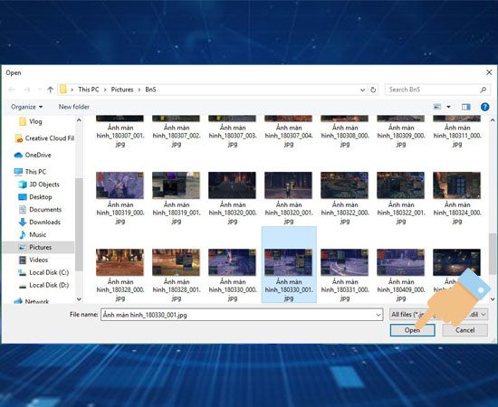The image size is (498, 407).
Task: Go back using the Back arrow
Action: (12, 90)
